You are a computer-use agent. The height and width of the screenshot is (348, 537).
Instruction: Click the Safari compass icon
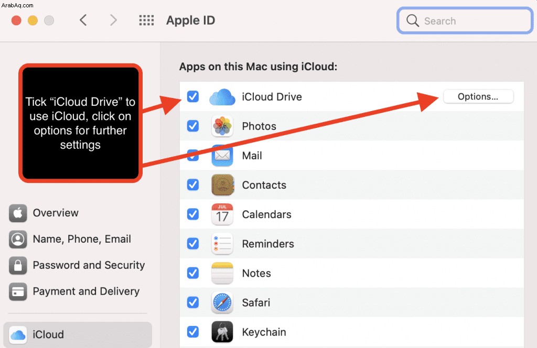(222, 302)
